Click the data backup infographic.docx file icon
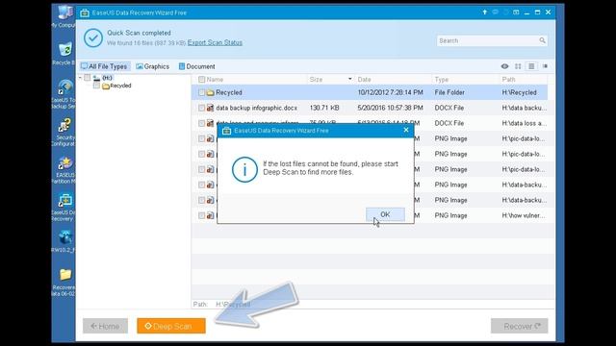 210,108
